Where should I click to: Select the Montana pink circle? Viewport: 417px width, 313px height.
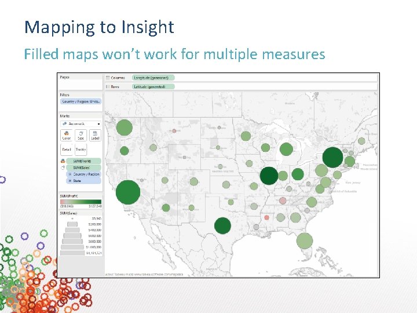174,130
